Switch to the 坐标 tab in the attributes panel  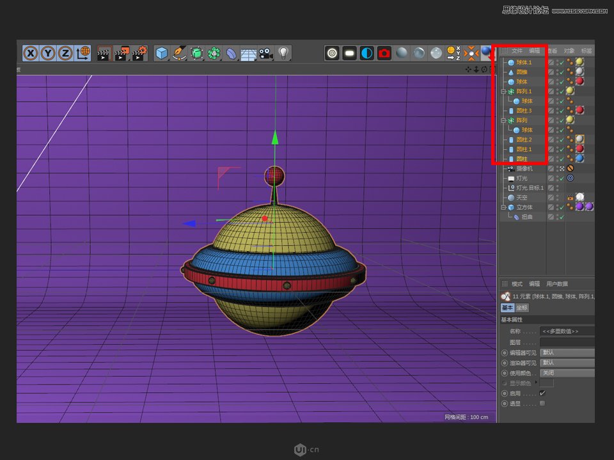(523, 308)
